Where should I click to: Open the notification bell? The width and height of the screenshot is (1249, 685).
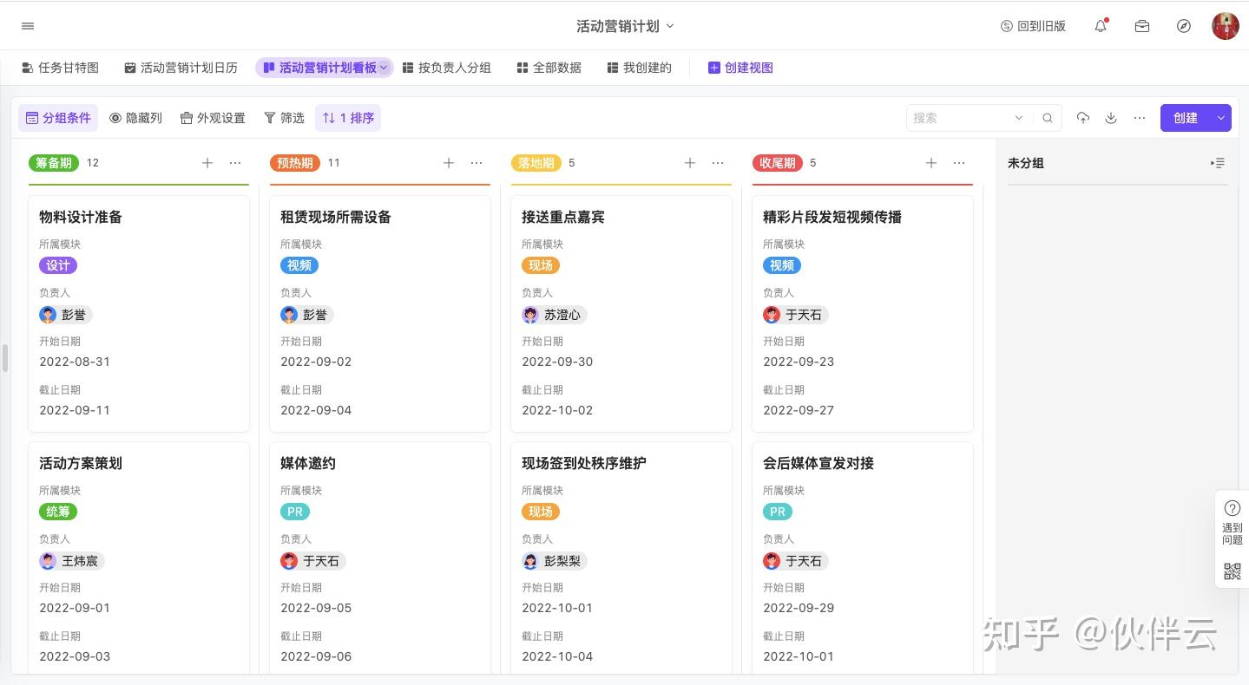1101,26
